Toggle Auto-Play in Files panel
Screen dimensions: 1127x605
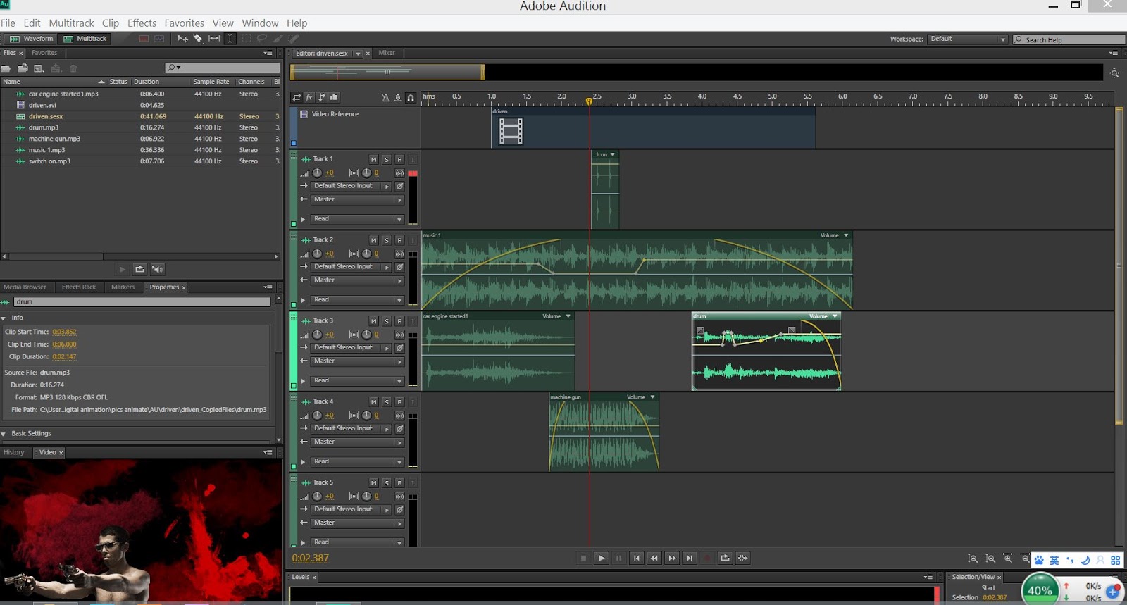point(158,269)
